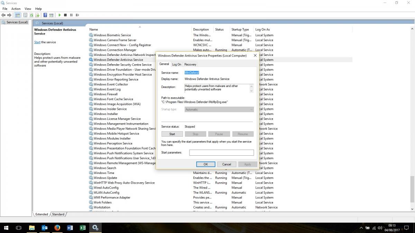Open the Windows Start menu
This screenshot has width=415, height=233.
[6, 228]
